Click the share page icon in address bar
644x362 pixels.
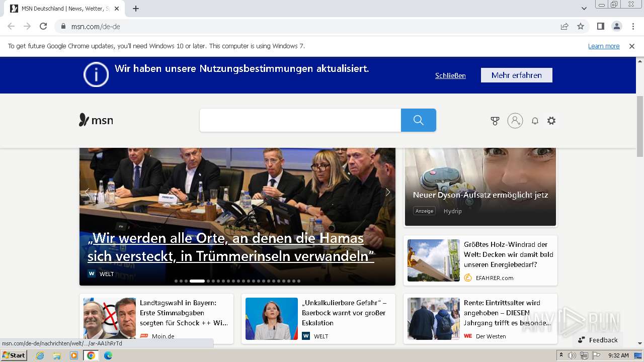pyautogui.click(x=565, y=26)
